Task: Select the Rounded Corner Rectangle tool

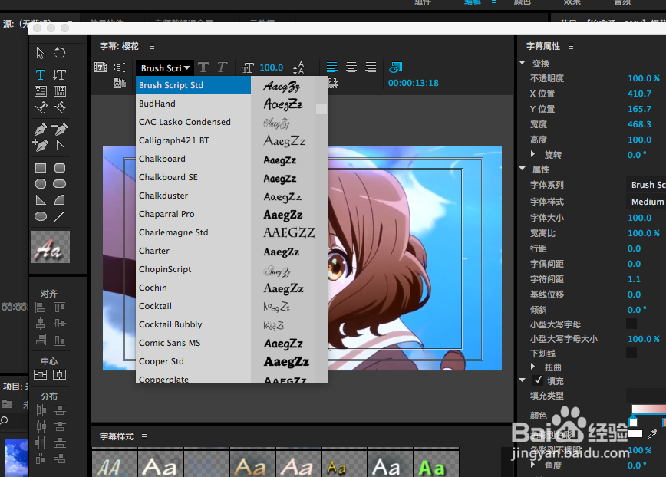Action: 60,168
